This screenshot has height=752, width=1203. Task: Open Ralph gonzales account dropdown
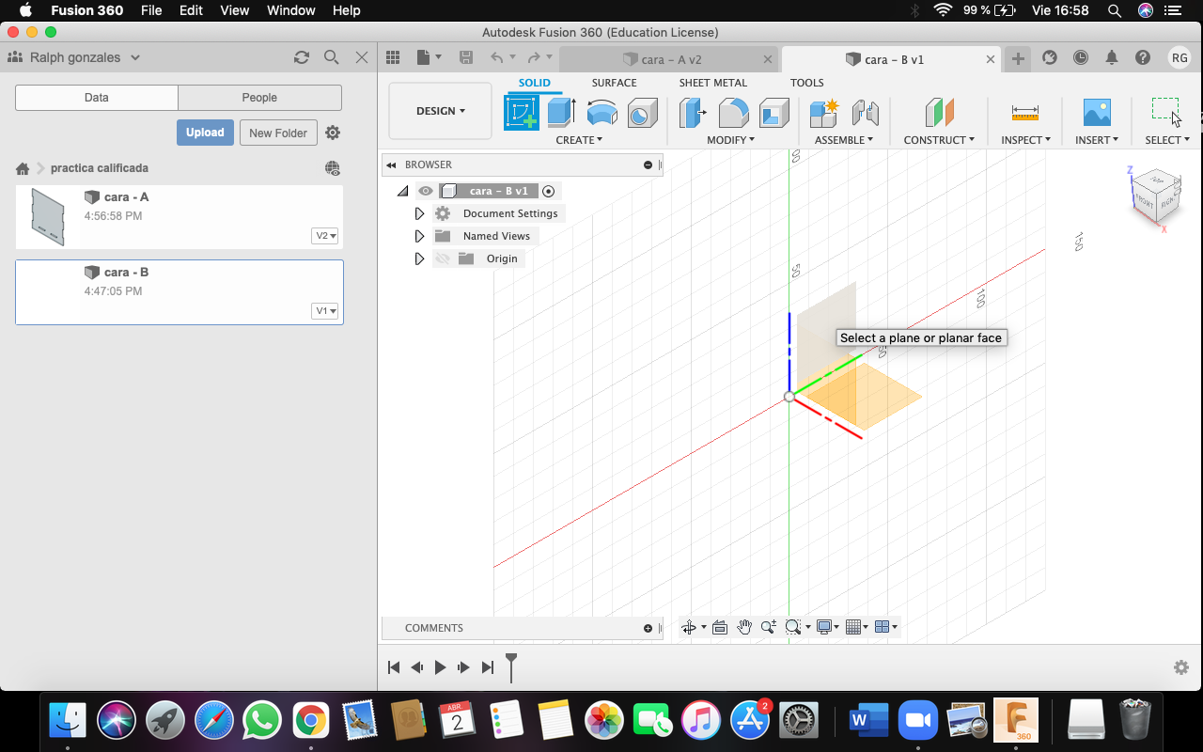point(74,57)
